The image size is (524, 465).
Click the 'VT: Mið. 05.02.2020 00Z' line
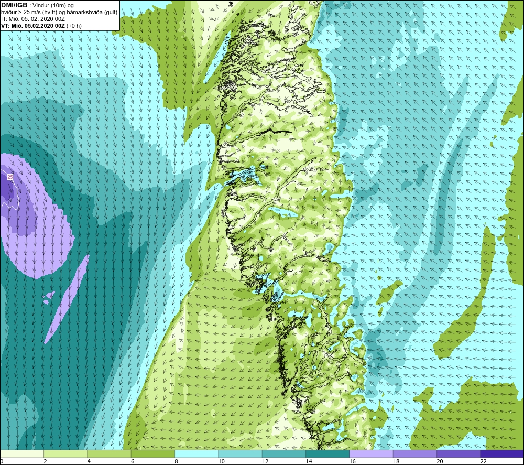click(x=41, y=26)
